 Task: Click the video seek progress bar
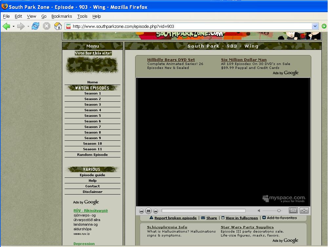(203, 211)
